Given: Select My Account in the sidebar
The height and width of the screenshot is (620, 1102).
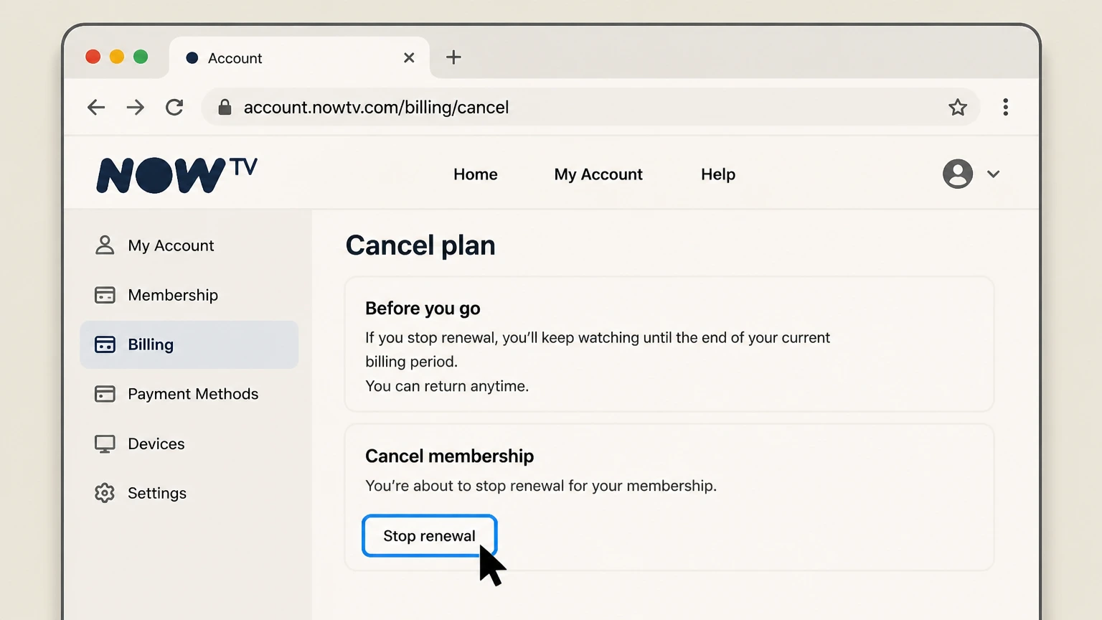Looking at the screenshot, I should [x=189, y=245].
